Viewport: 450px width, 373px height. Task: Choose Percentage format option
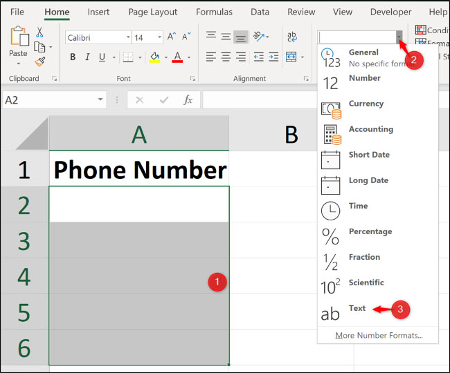pos(378,236)
